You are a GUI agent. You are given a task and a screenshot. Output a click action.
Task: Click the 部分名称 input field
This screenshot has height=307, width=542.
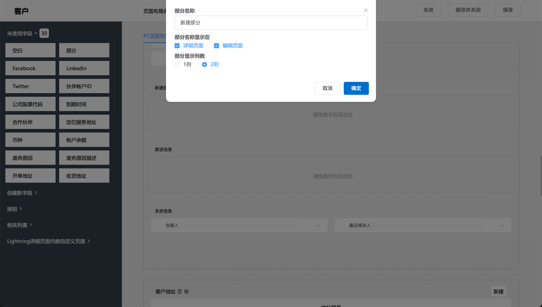click(271, 23)
